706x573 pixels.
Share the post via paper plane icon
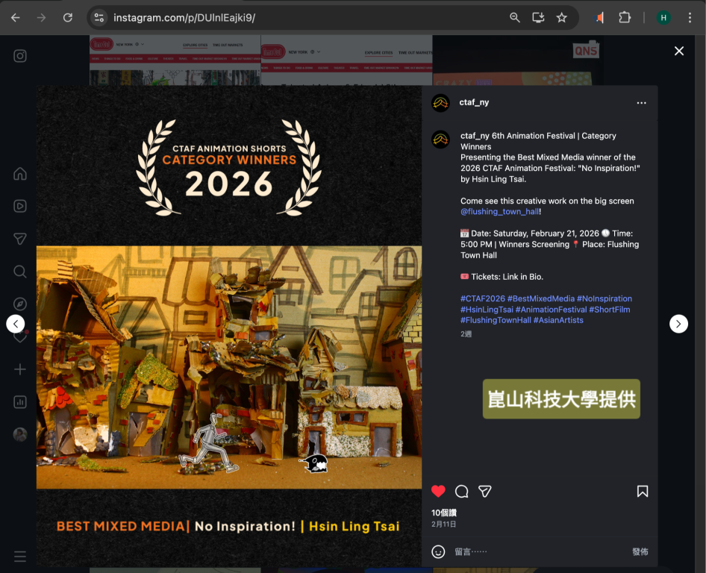(485, 491)
